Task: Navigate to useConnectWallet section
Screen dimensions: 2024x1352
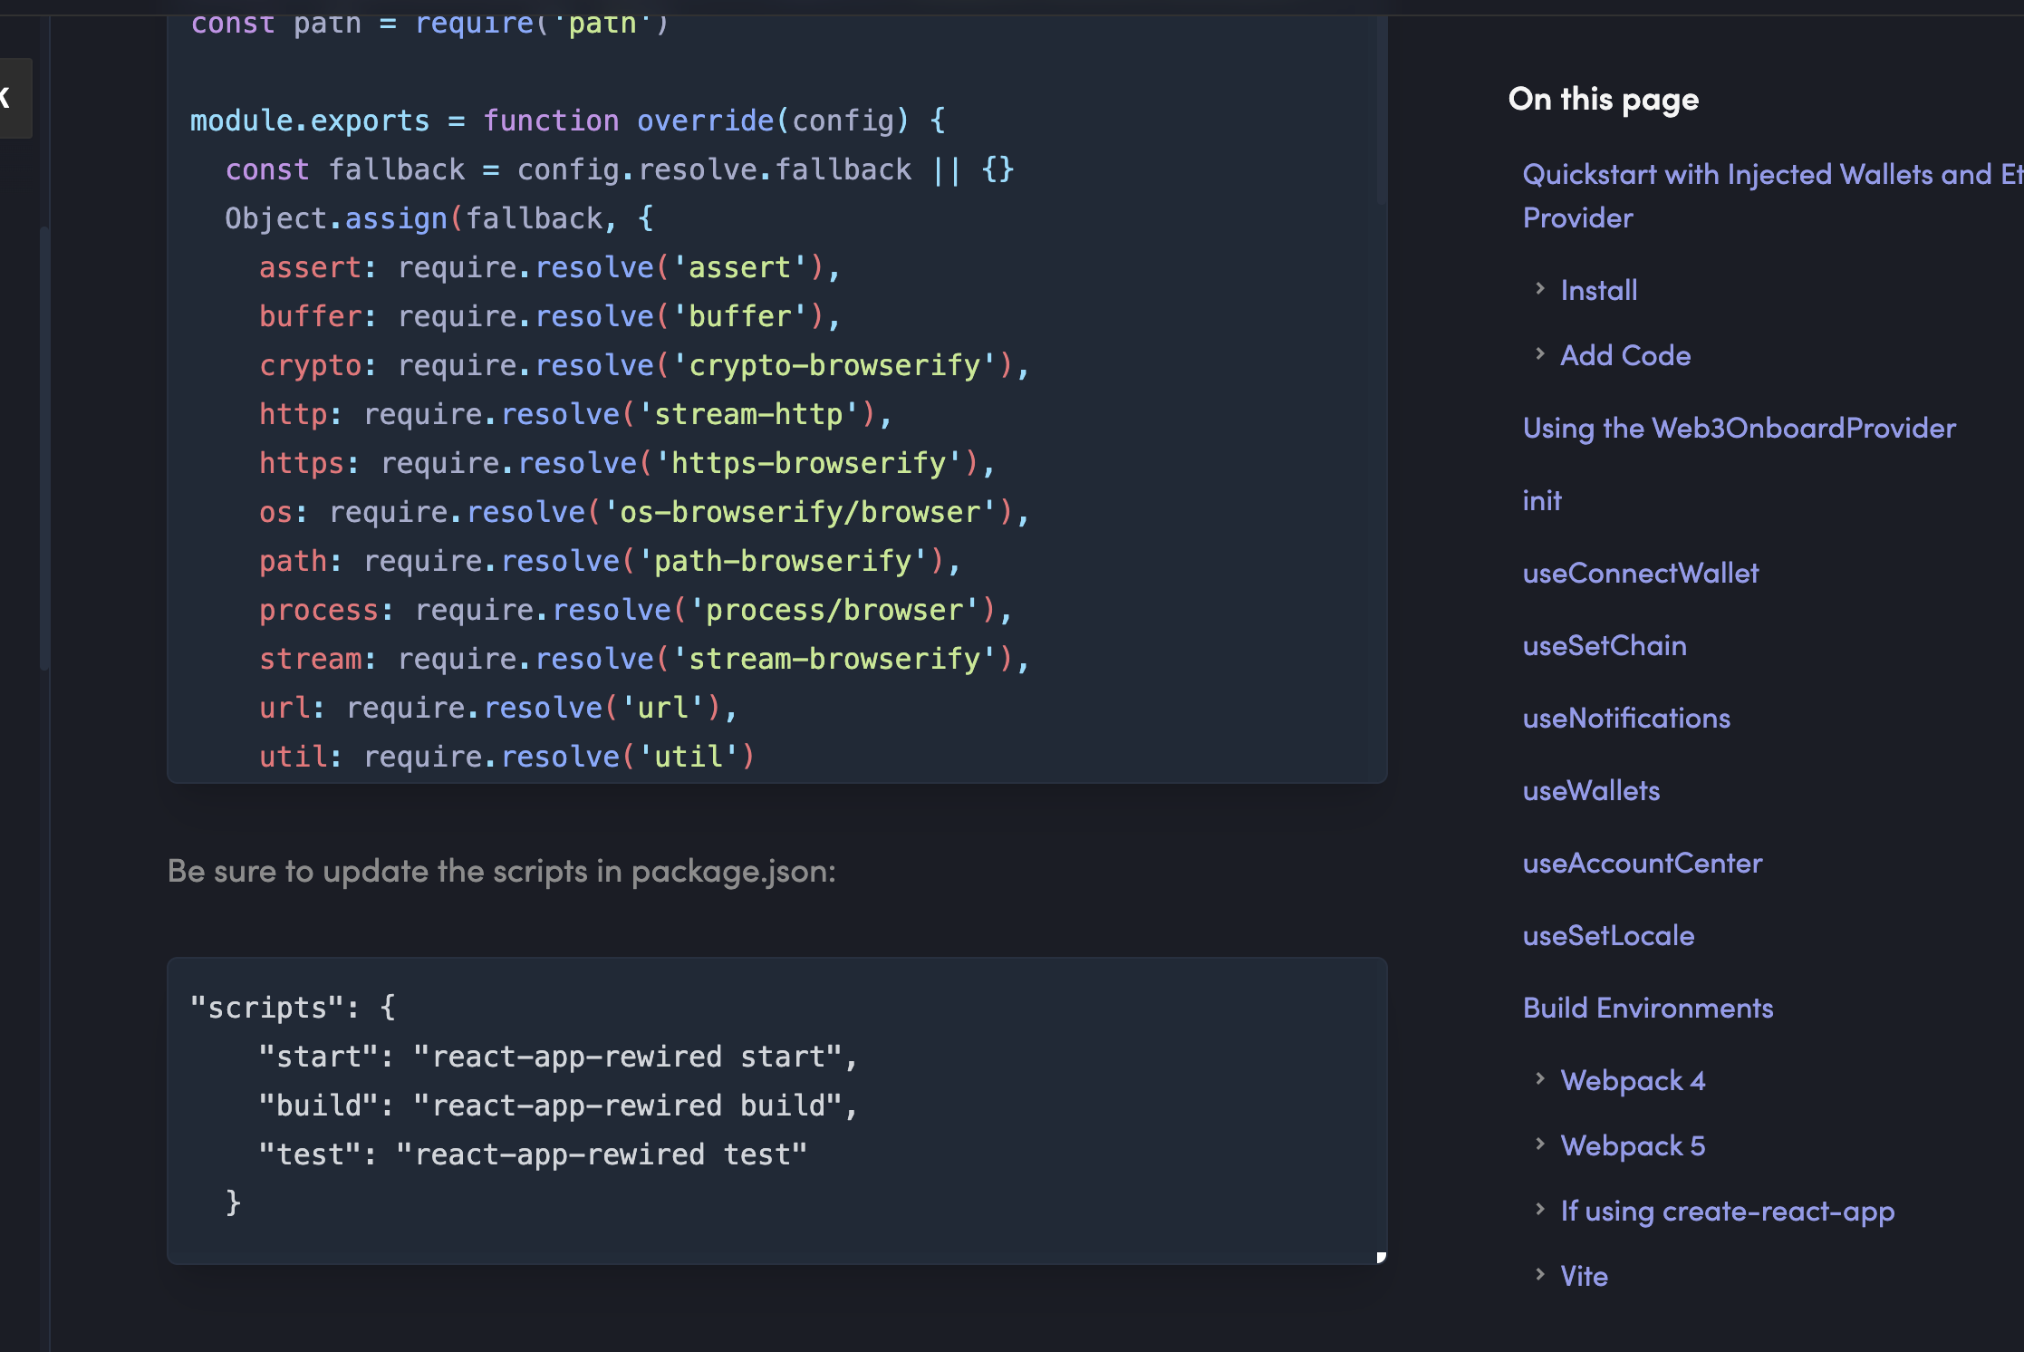Action: (x=1640, y=573)
